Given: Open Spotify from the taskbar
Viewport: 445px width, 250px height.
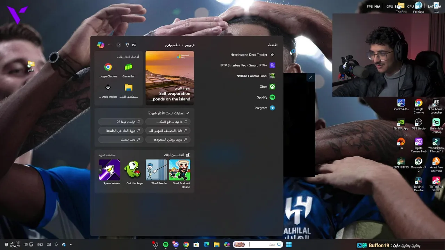Looking at the screenshot, I should click(x=166, y=245).
